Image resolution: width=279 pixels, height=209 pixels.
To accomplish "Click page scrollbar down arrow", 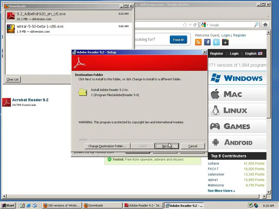I will click(268, 192).
